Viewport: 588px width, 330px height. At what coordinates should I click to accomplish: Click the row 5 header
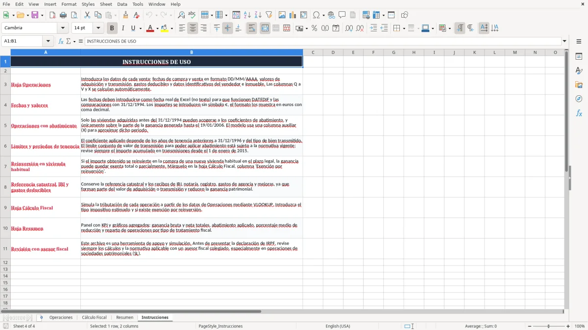pyautogui.click(x=5, y=126)
